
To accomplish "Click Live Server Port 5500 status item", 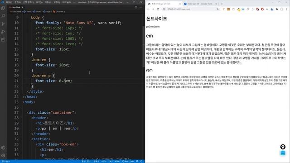I will pyautogui.click(x=128, y=161).
